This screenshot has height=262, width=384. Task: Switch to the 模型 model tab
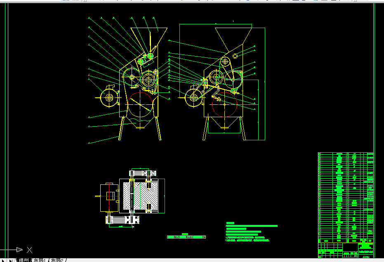(x=24, y=260)
